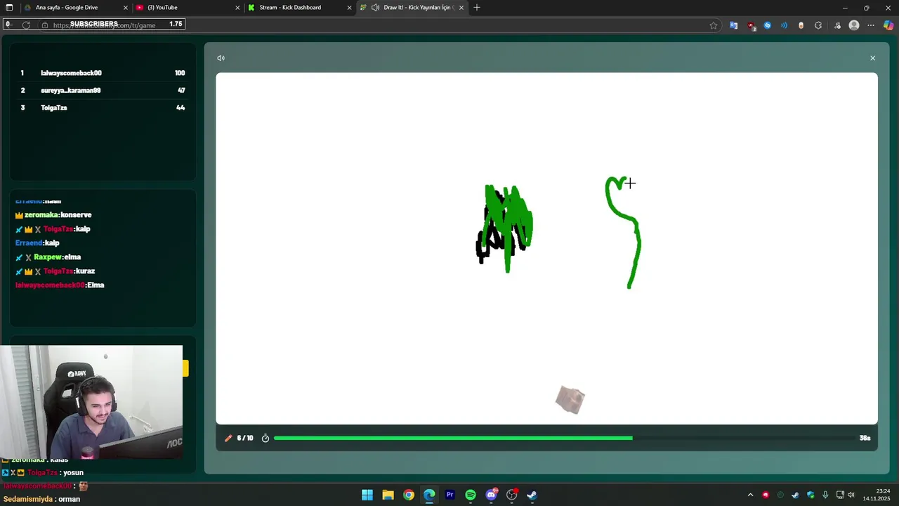Click the streamer webcam overlay
The width and height of the screenshot is (899, 506).
point(91,402)
